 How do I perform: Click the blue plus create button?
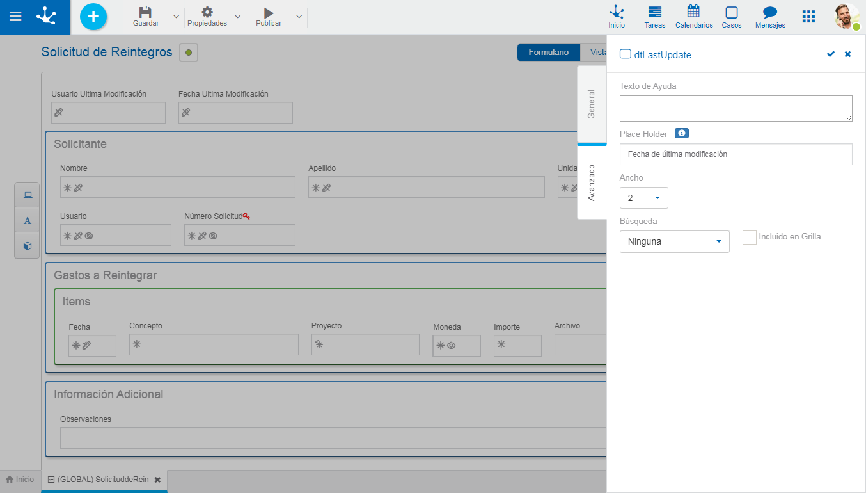93,17
